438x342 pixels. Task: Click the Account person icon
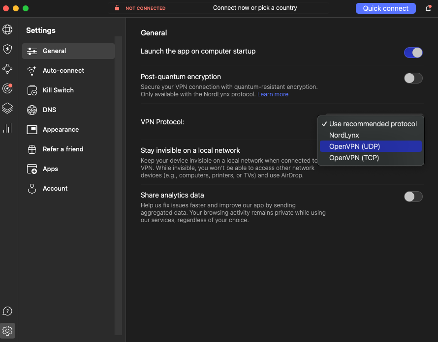[x=32, y=189]
